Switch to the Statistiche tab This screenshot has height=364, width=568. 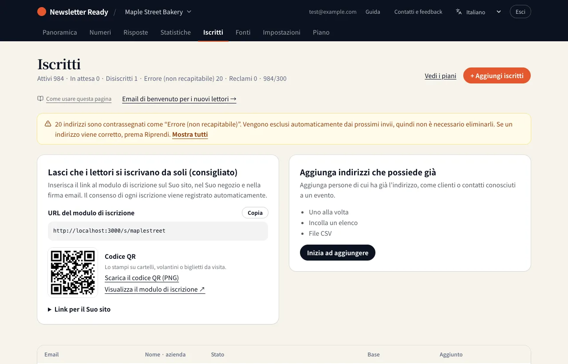[x=176, y=32]
